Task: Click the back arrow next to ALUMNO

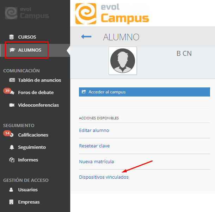Action: [x=86, y=37]
